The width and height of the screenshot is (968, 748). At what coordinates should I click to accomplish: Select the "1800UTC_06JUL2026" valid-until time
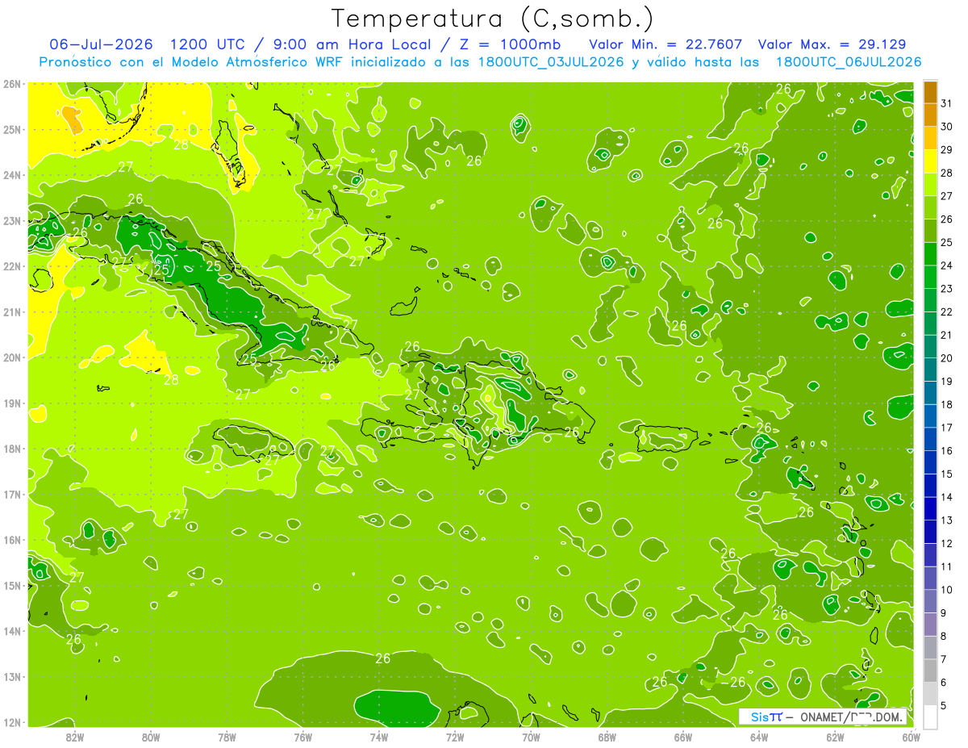pyautogui.click(x=848, y=62)
